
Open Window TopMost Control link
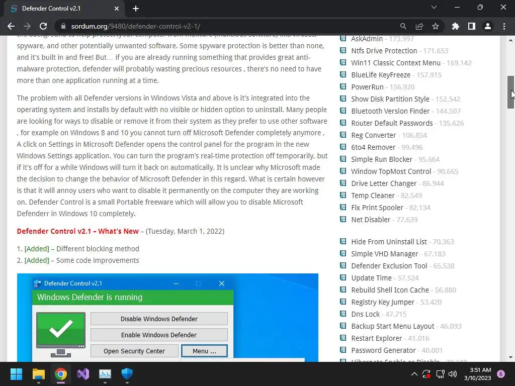391,172
